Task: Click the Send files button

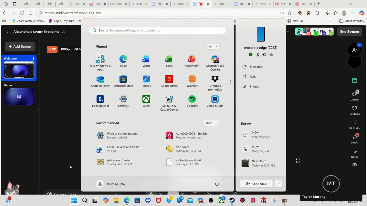Action: [x=256, y=184]
